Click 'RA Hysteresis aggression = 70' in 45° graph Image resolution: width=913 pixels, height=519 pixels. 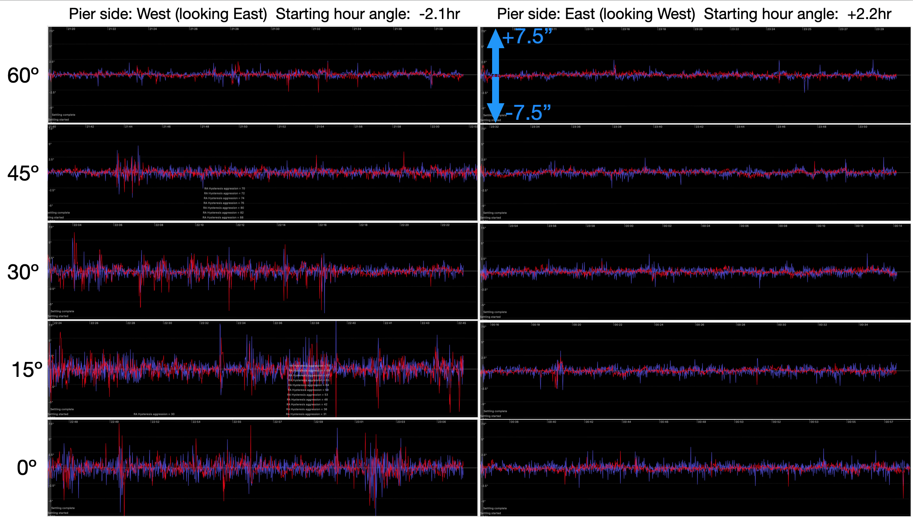(224, 189)
